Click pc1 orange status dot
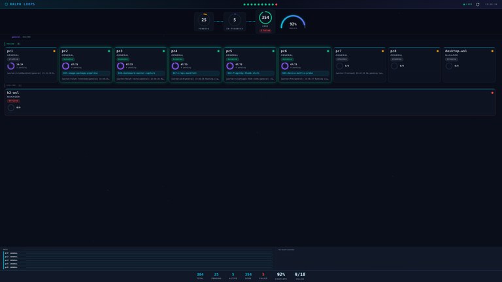The image size is (502, 282). pyautogui.click(x=54, y=51)
